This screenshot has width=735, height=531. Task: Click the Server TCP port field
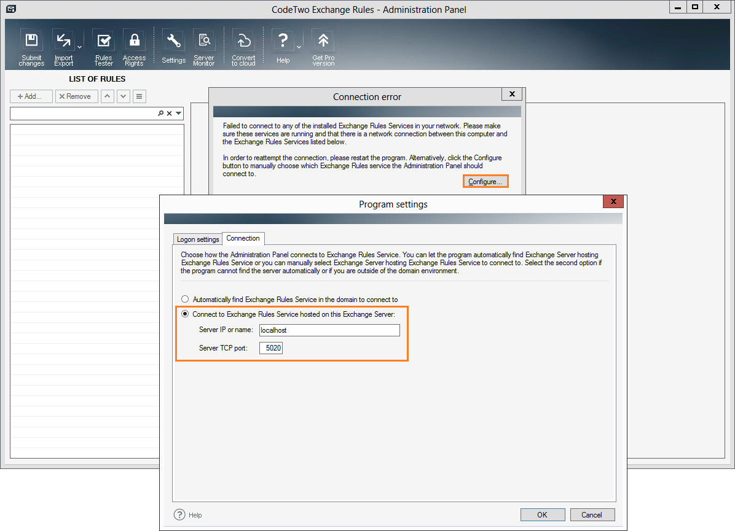(271, 348)
